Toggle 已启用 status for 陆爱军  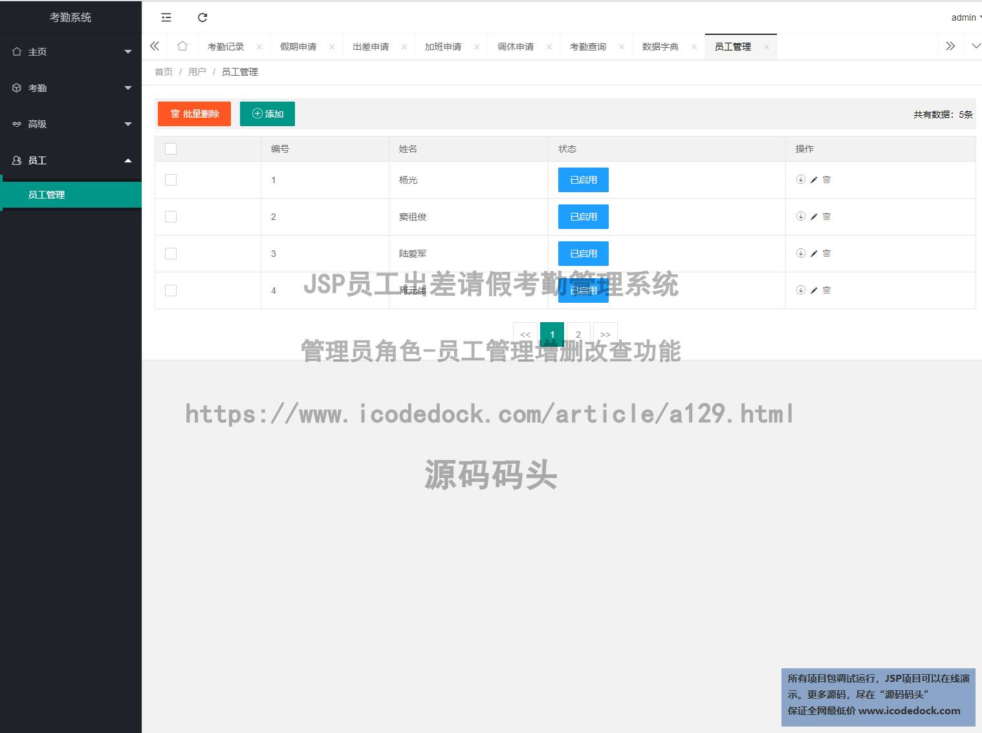click(584, 254)
